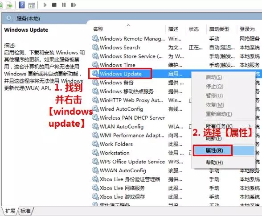Image resolution: width=262 pixels, height=216 pixels.
Task: Select the WPS Office Update Service name
Action: 132,162
